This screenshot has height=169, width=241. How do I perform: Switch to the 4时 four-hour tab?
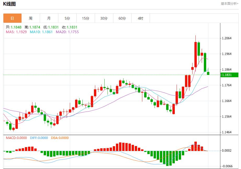point(141,18)
